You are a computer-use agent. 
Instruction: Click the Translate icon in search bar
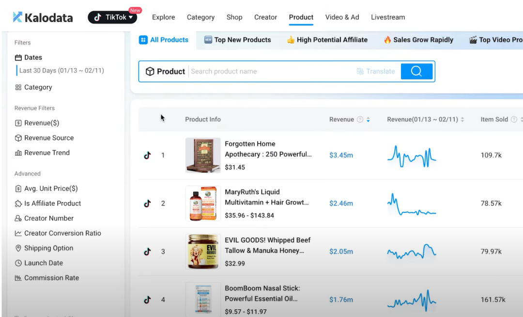click(x=360, y=71)
